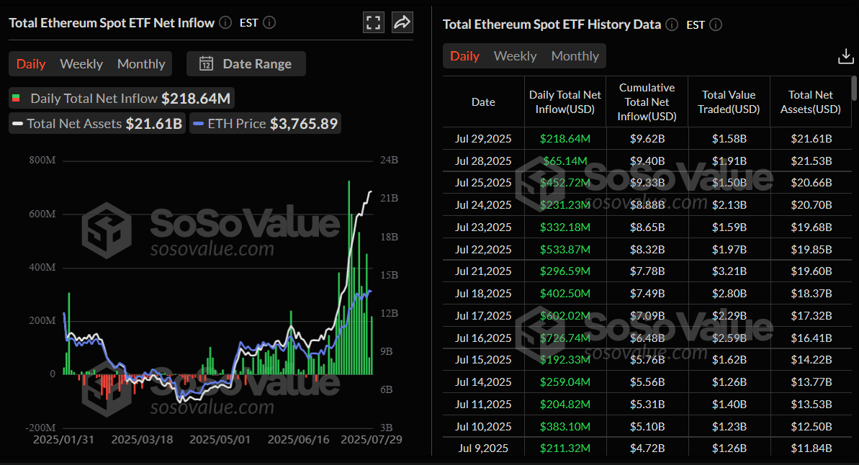View info tooltip beside Net Inflow title
This screenshot has height=465, width=859.
click(x=224, y=22)
